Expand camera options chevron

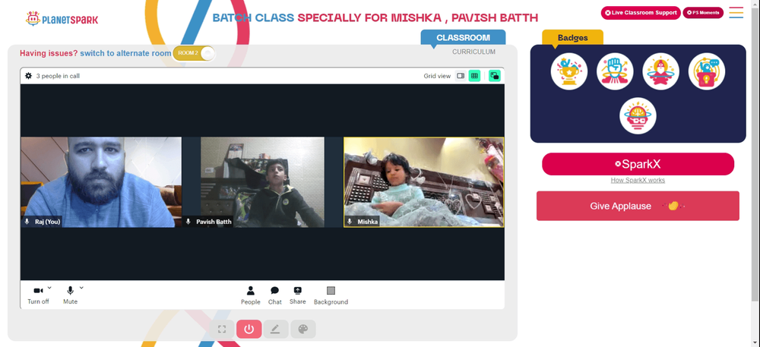coord(49,288)
